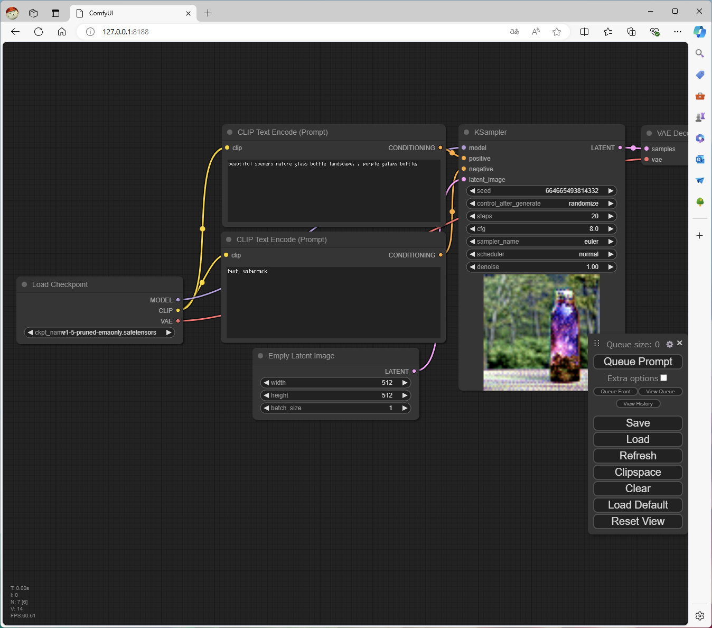The height and width of the screenshot is (628, 712).
Task: Collapse the KSampler node
Action: click(x=466, y=132)
